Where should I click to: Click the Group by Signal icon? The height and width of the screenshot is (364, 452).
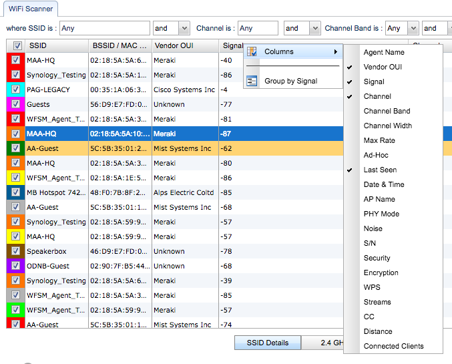click(x=252, y=81)
